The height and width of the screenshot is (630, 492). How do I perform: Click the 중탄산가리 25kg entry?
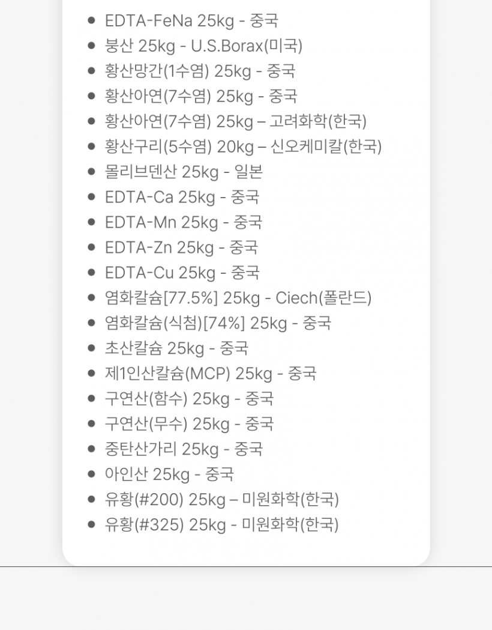click(184, 450)
